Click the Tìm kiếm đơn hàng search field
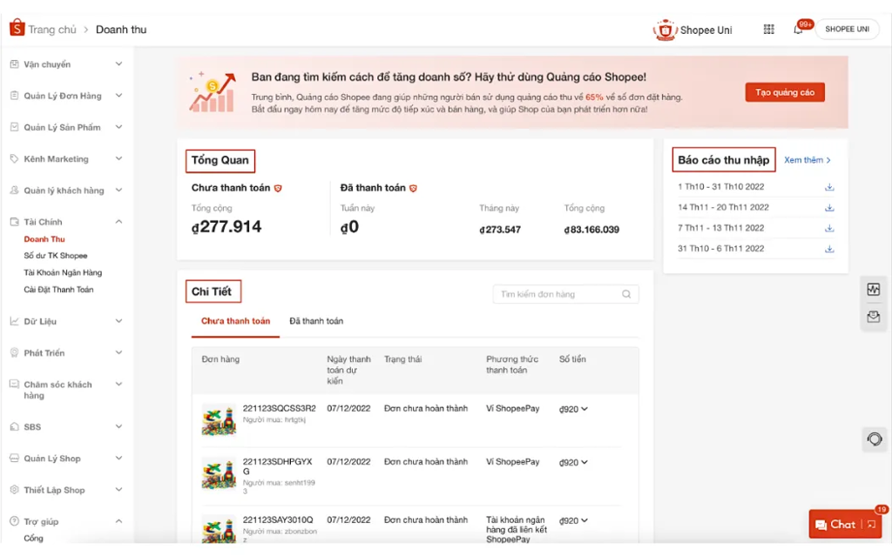Viewport: 892px width, 556px height. 557,294
